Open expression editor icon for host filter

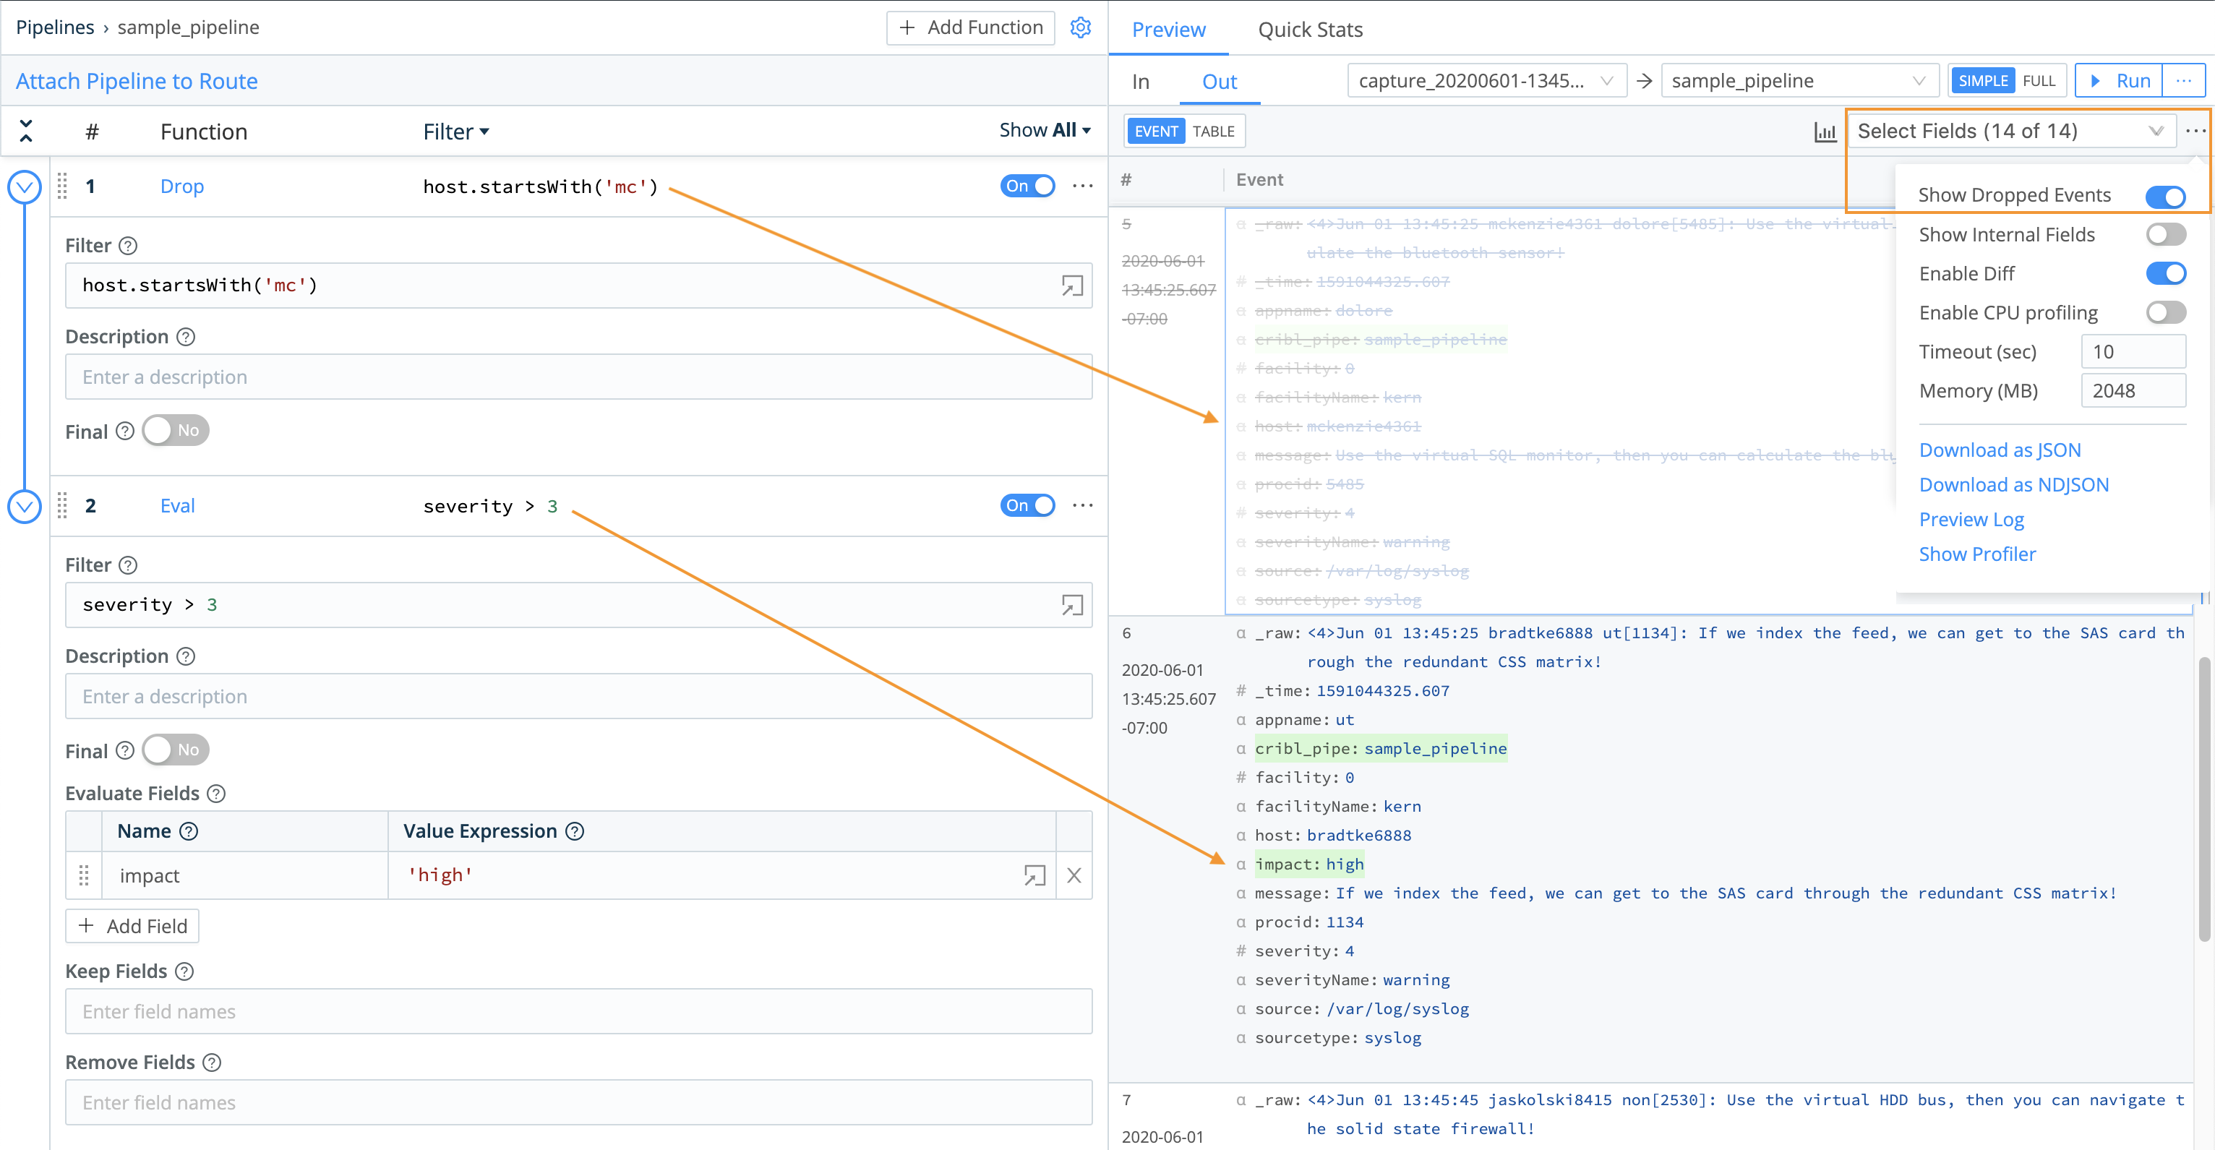pos(1071,285)
